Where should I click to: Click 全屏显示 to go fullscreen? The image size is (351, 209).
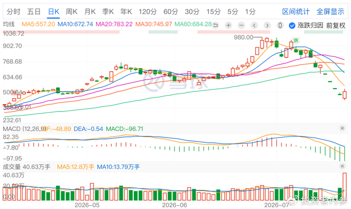point(330,11)
